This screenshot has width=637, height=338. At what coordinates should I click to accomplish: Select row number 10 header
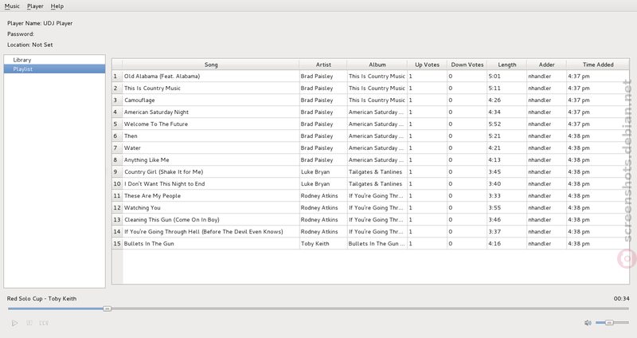(x=117, y=184)
